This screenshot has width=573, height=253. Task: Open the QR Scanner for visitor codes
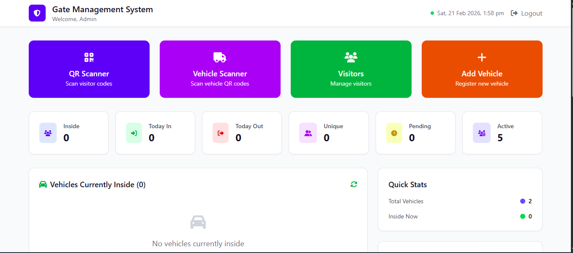click(x=89, y=69)
